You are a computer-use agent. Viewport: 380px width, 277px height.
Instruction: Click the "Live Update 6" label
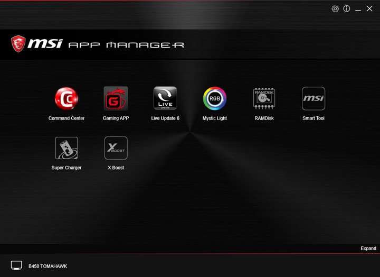coord(165,118)
